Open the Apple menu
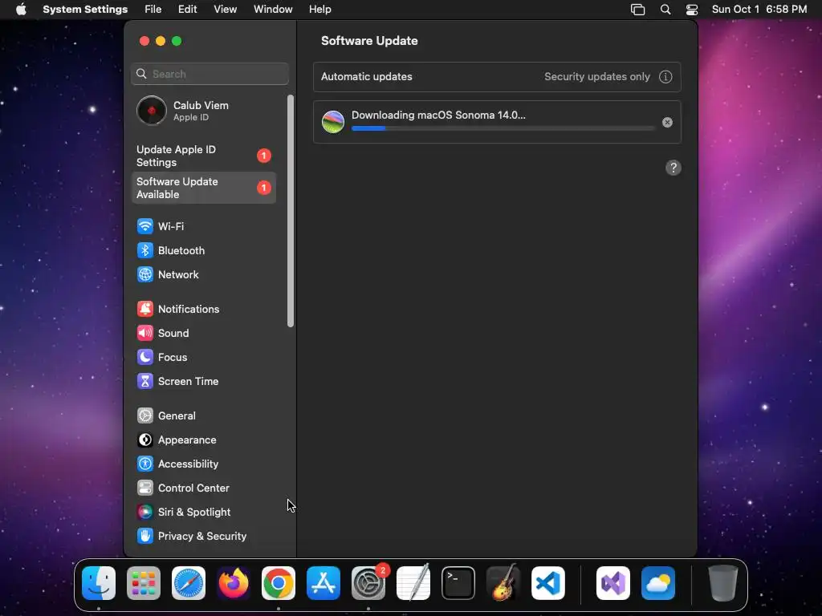This screenshot has width=822, height=616. point(21,10)
